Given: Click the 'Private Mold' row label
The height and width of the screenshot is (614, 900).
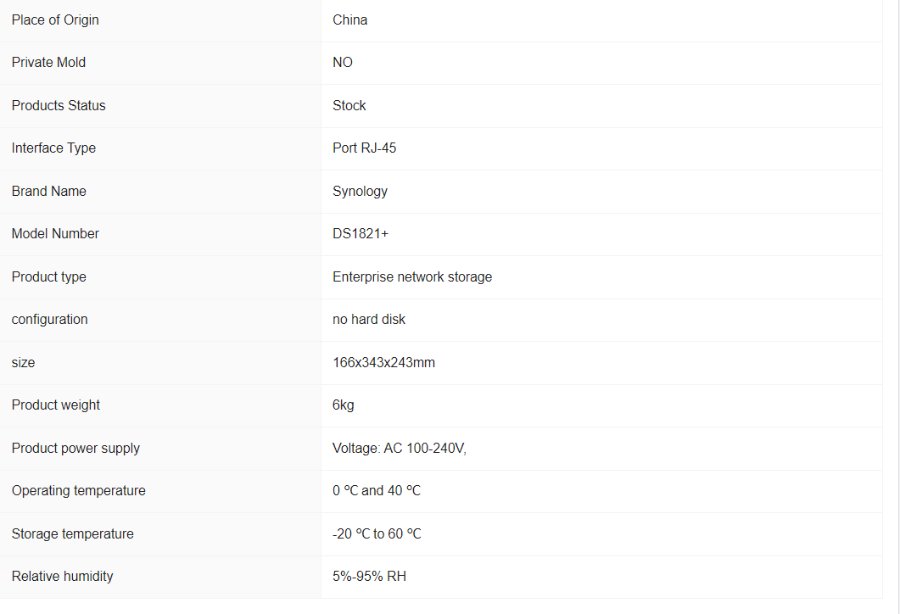Looking at the screenshot, I should (48, 62).
